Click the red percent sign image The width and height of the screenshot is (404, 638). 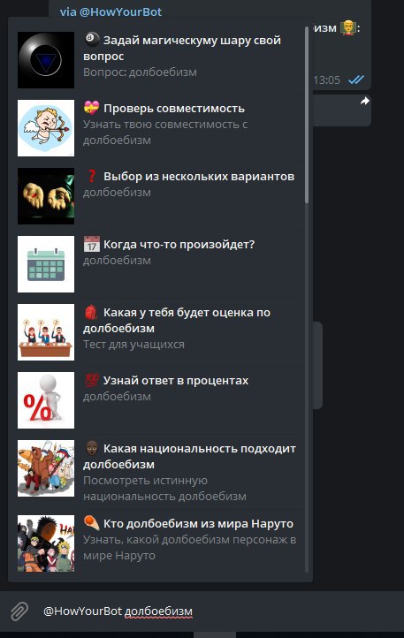click(x=46, y=400)
